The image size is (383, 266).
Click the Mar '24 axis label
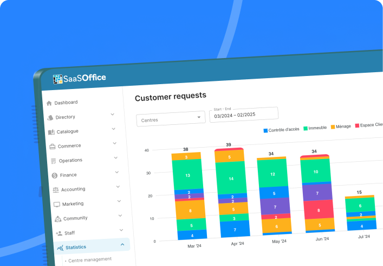pos(194,246)
